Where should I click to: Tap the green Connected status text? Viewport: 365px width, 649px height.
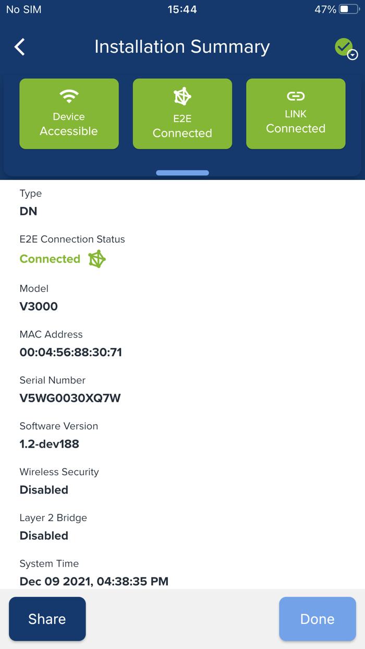click(x=50, y=259)
